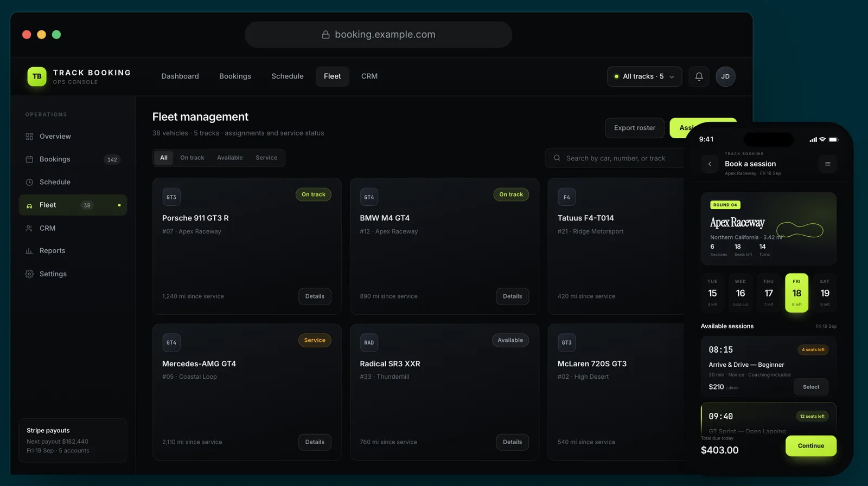
Task: Click the Reports chart icon in sidebar
Action: pyautogui.click(x=29, y=251)
